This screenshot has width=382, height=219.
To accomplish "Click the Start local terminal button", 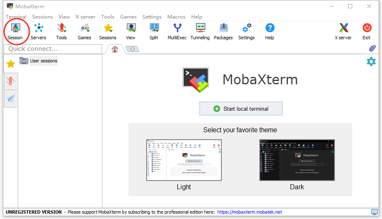I will click(241, 109).
